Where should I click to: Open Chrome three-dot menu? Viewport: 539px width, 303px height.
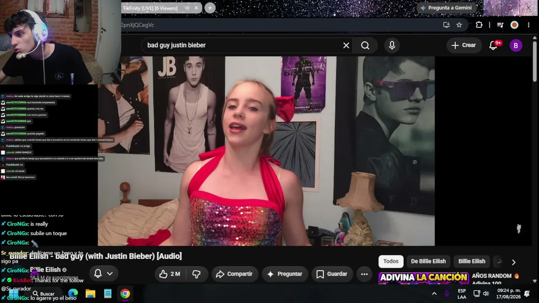(x=528, y=25)
